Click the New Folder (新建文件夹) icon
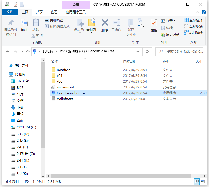This screenshot has width=209, height=187. [131, 23]
